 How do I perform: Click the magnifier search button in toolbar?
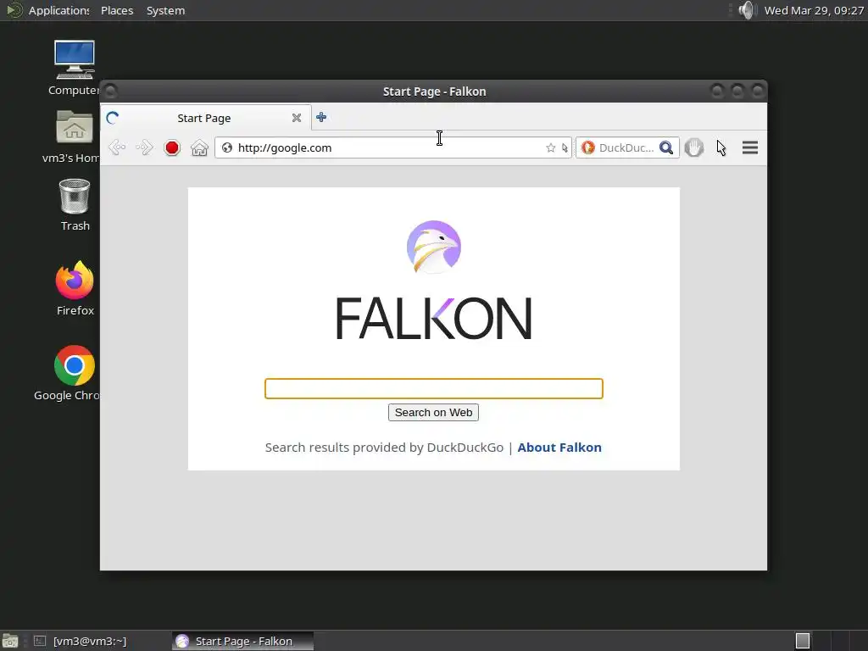[666, 147]
